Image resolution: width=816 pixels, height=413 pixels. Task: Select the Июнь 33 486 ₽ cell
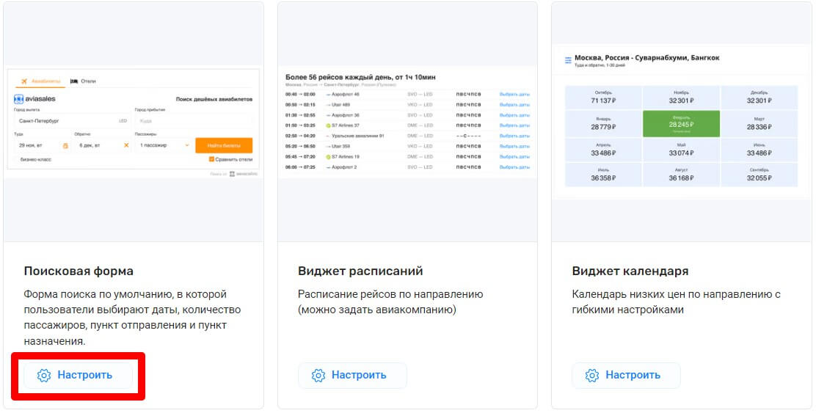coord(759,150)
